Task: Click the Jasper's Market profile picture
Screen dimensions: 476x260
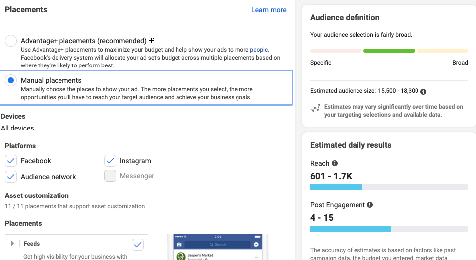Action: click(x=181, y=256)
